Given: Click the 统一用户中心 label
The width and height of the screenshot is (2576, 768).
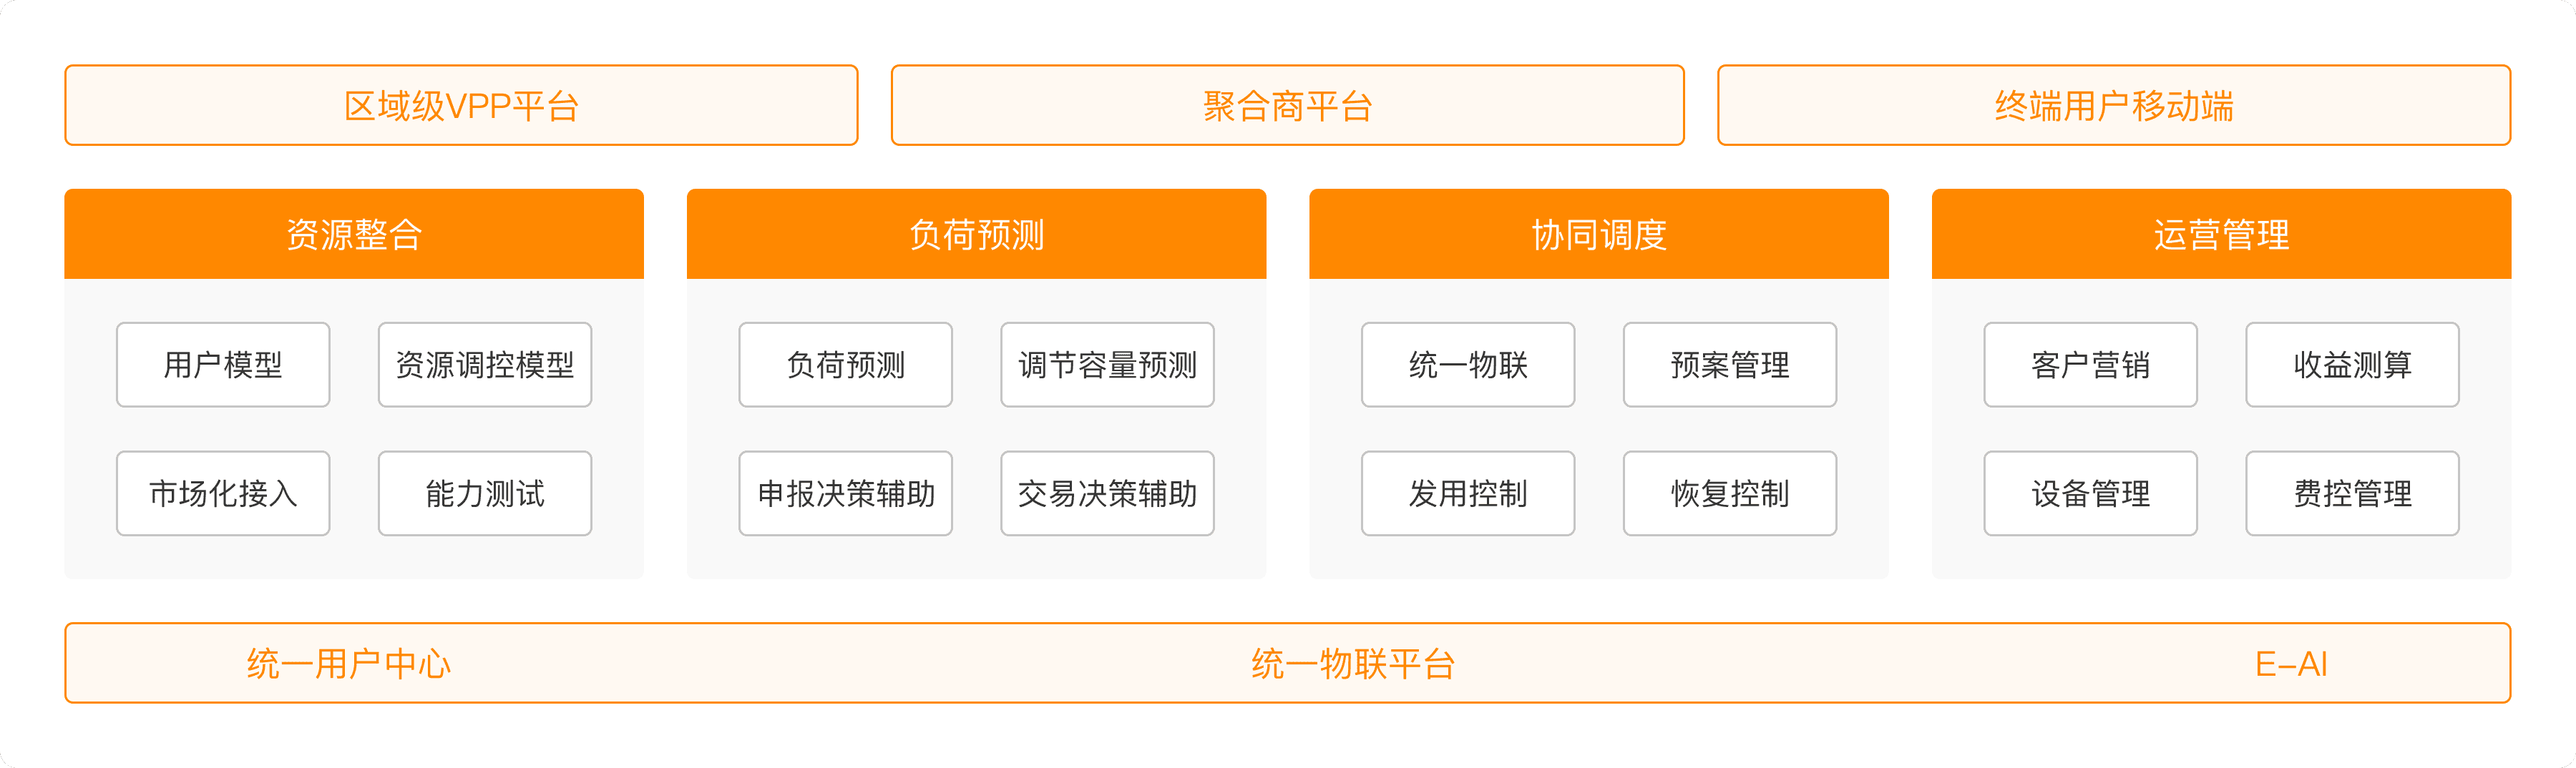Looking at the screenshot, I should click(349, 664).
